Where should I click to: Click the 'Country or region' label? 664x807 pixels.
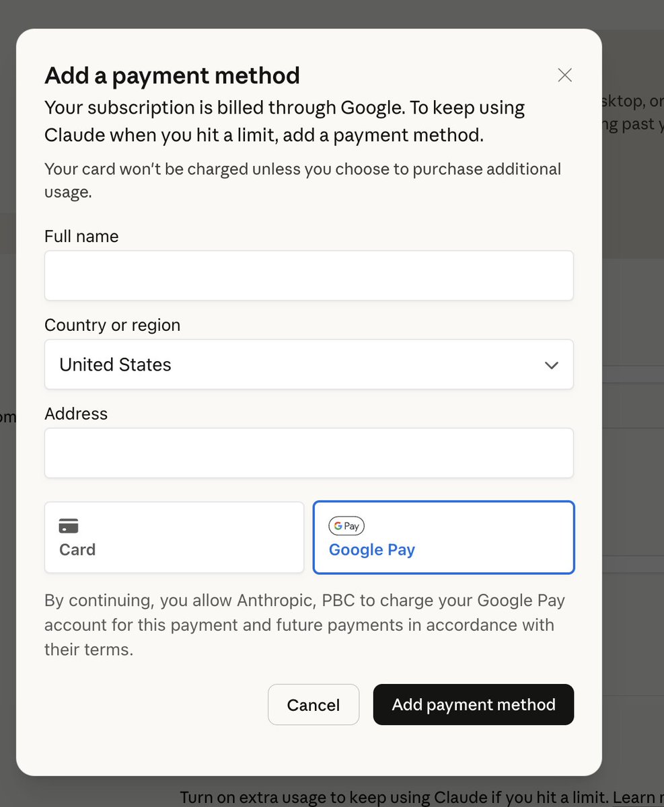(112, 325)
